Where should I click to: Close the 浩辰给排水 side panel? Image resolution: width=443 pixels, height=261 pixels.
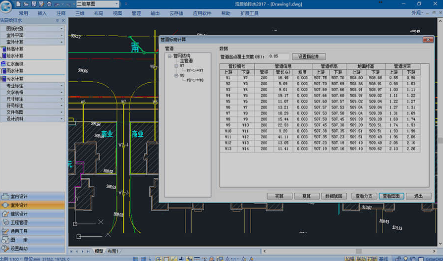[x=63, y=20]
